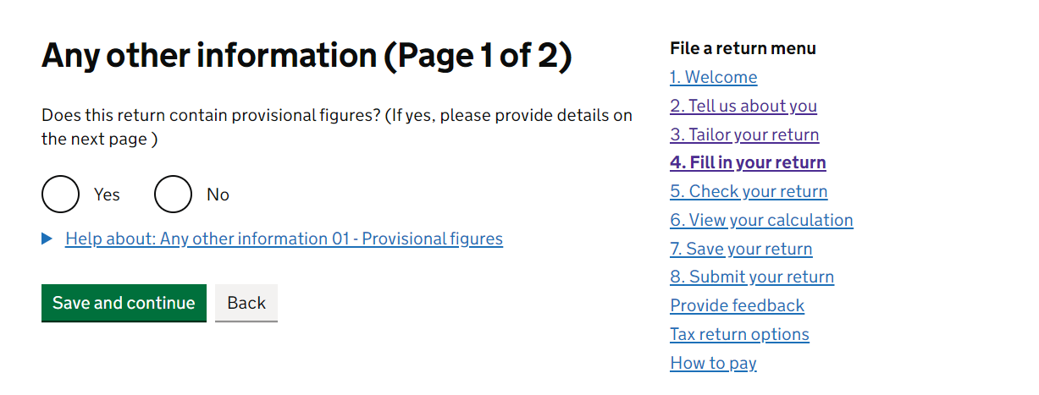Image resolution: width=1039 pixels, height=395 pixels.
Task: Open Help about Provisional figures link
Action: [284, 239]
